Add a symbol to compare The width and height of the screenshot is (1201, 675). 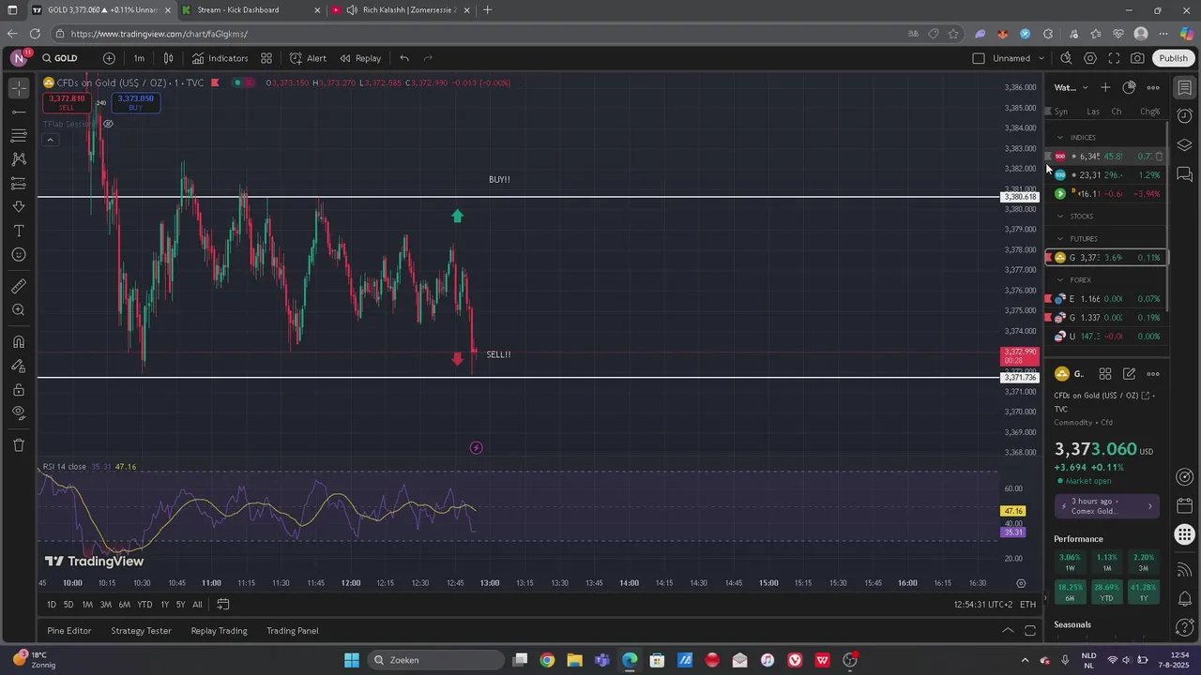[109, 58]
